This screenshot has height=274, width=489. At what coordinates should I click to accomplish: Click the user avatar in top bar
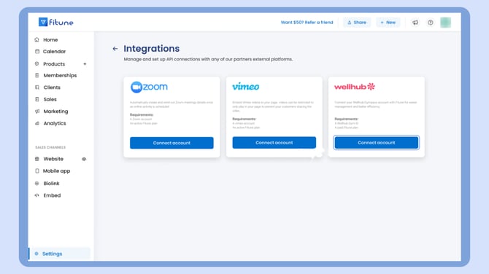point(445,23)
